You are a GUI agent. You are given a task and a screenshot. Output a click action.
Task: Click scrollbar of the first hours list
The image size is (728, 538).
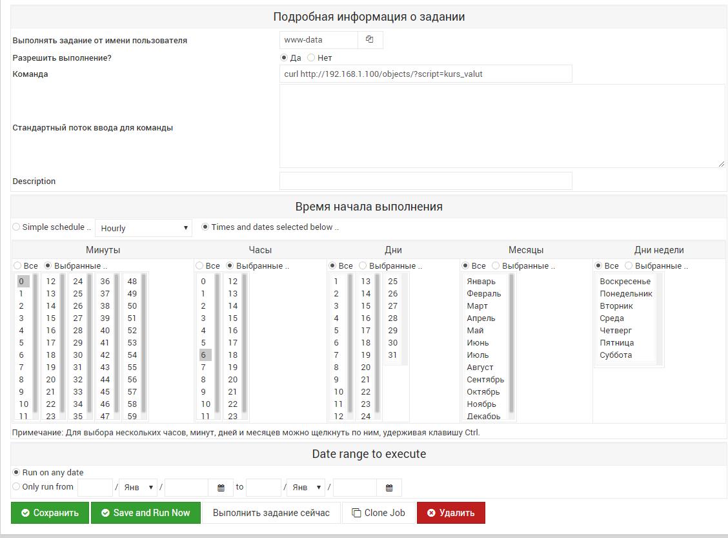[x=217, y=344]
